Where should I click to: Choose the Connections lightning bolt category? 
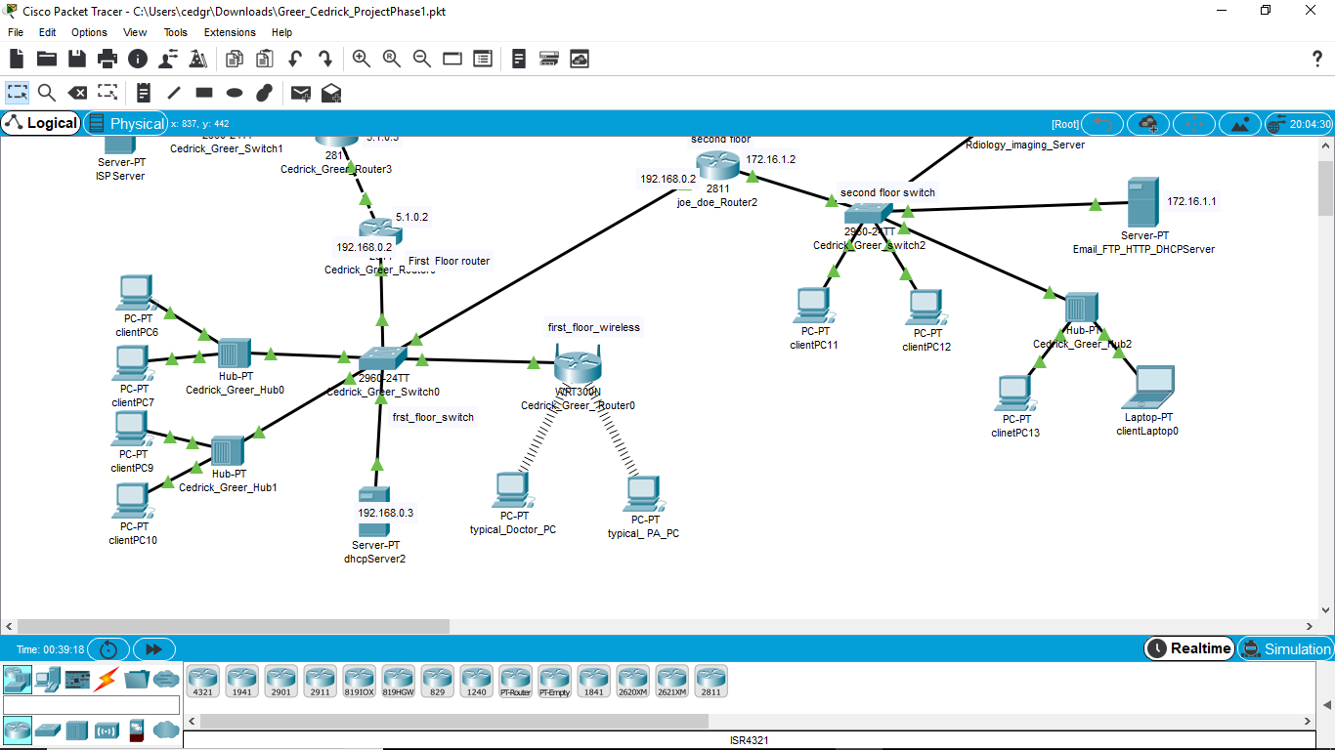point(107,679)
